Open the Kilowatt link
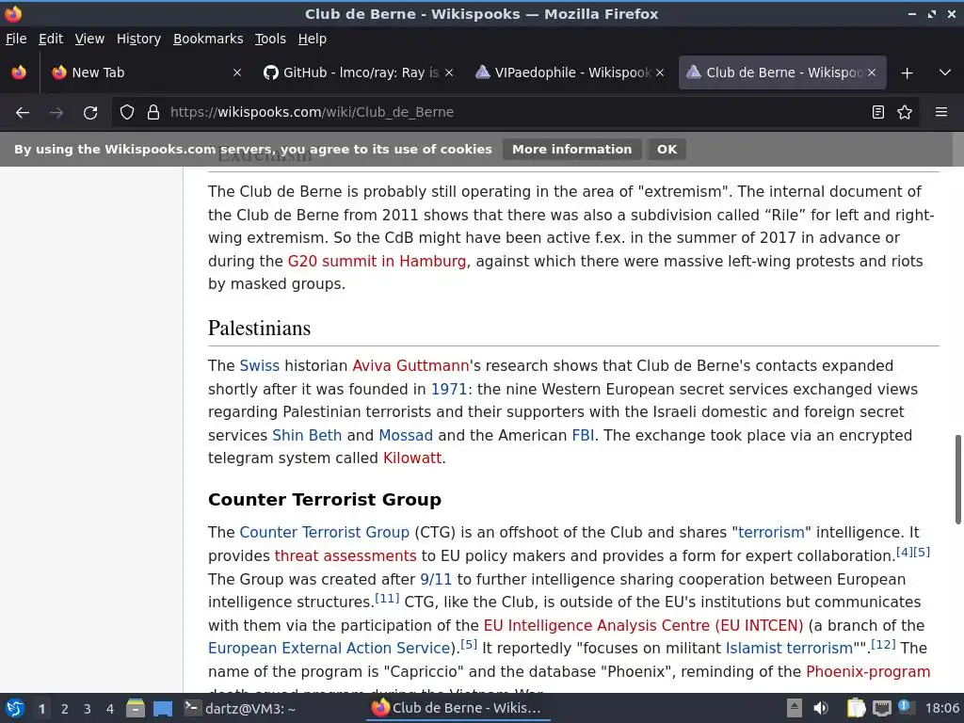Viewport: 964px width, 723px height. 412,458
